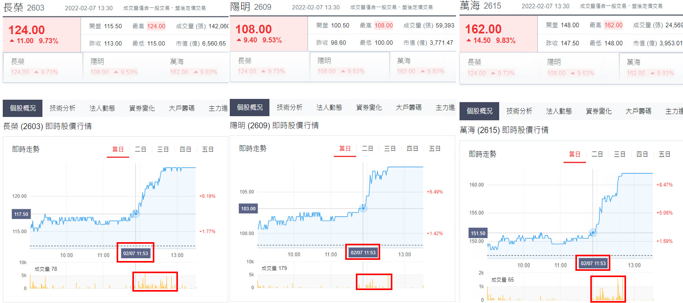
Task: Switch 陽明 2609 chart to 二日 view
Action: [x=367, y=149]
